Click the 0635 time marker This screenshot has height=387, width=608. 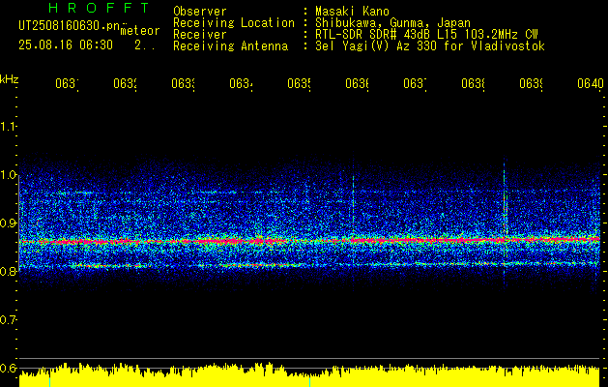coord(299,83)
